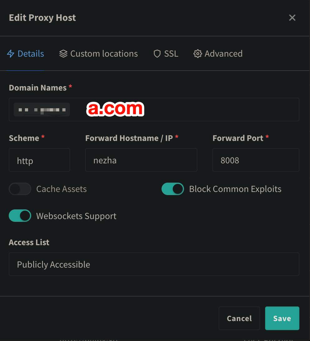This screenshot has width=310, height=341.
Task: Expand the Access List selector
Action: click(x=154, y=264)
